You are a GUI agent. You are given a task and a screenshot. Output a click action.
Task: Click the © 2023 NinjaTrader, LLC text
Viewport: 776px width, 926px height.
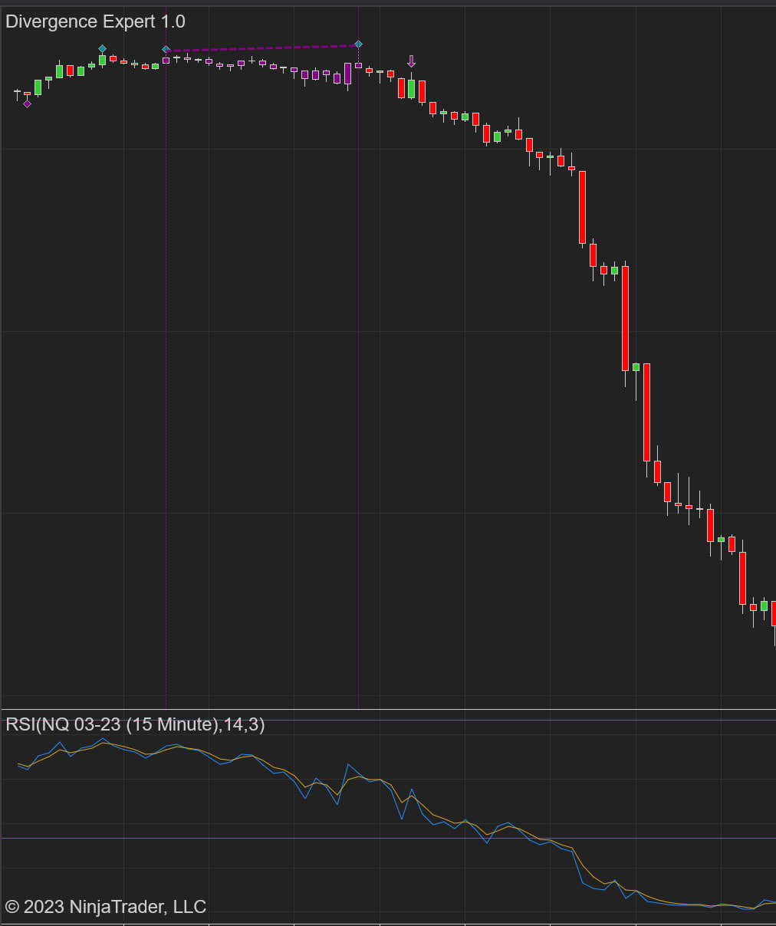[x=106, y=907]
